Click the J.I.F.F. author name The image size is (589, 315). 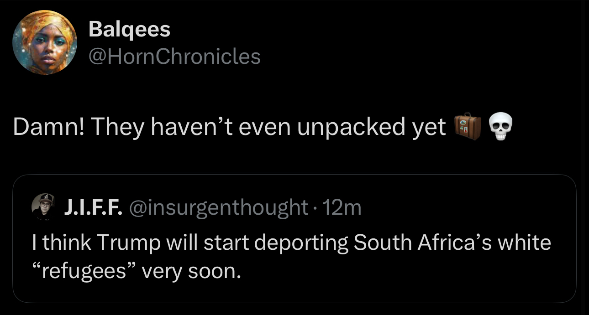coord(93,208)
